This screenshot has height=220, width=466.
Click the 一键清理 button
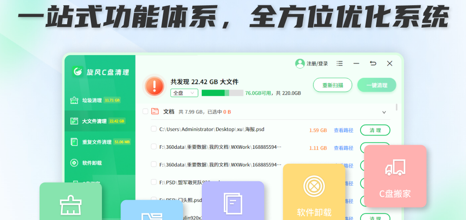(377, 85)
